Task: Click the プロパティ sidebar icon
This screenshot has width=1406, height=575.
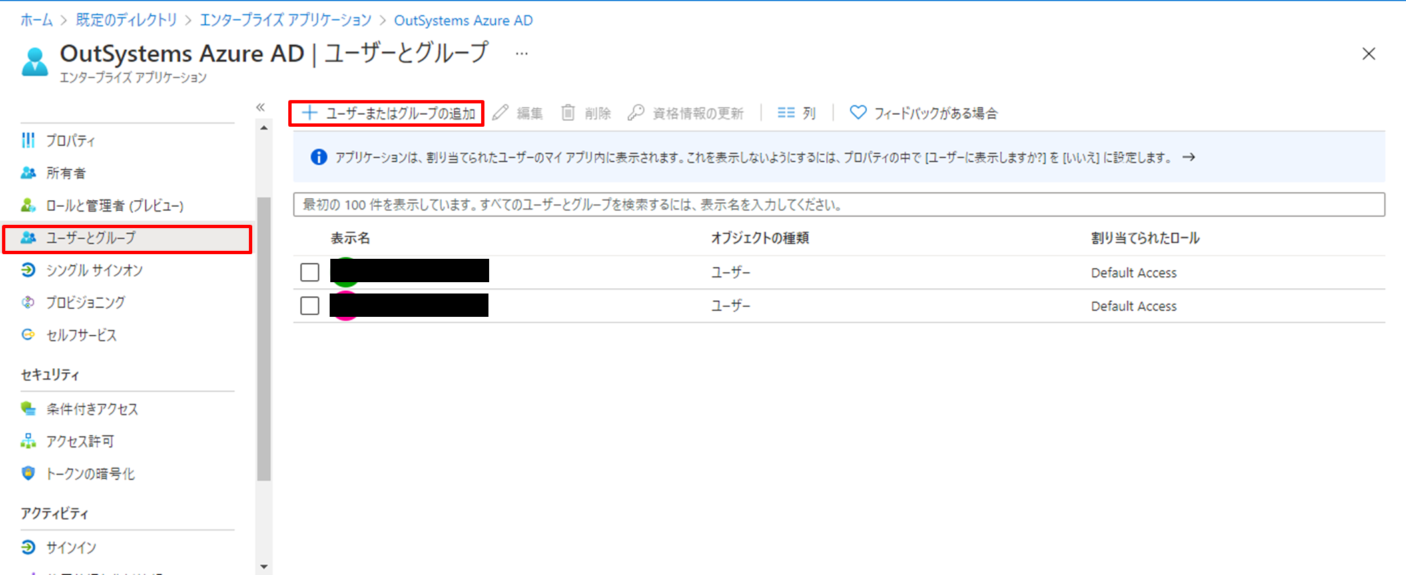Action: click(28, 140)
